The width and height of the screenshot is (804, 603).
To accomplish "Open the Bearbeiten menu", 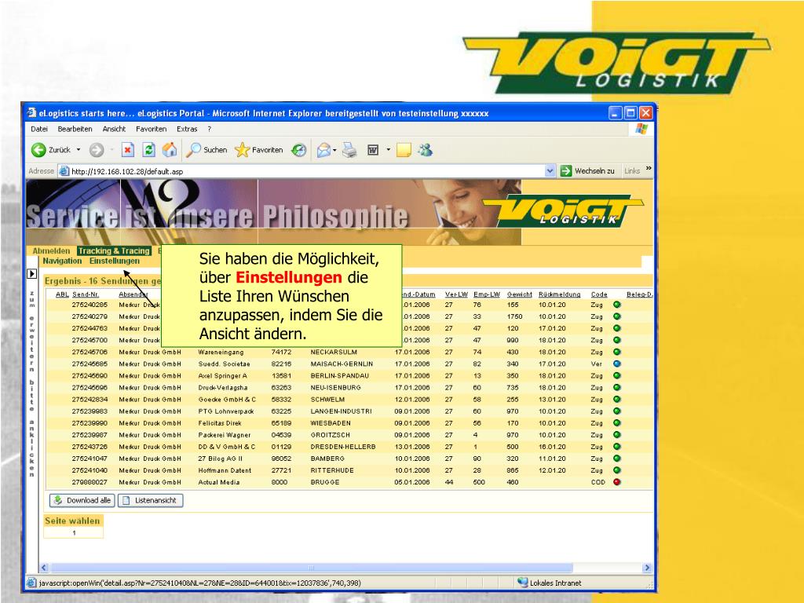I will point(75,130).
